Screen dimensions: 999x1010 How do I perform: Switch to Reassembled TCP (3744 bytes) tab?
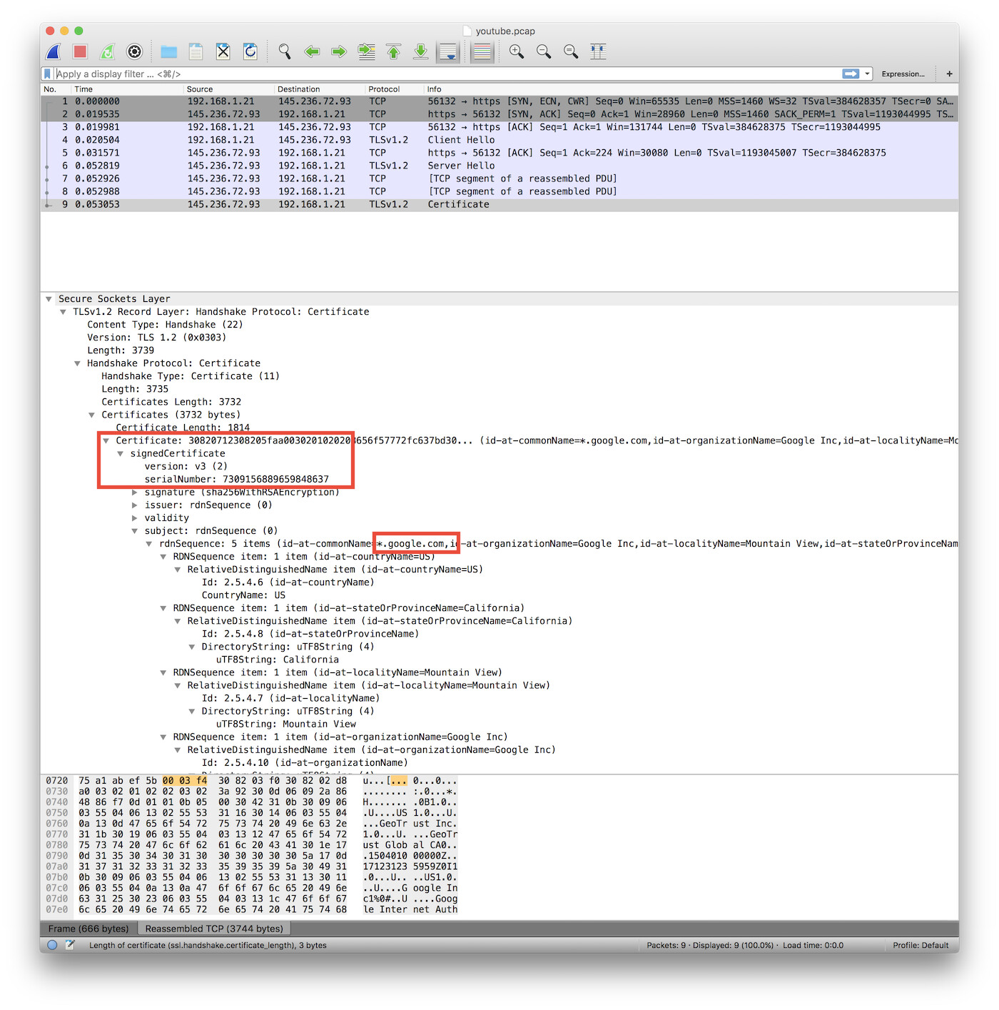[214, 929]
